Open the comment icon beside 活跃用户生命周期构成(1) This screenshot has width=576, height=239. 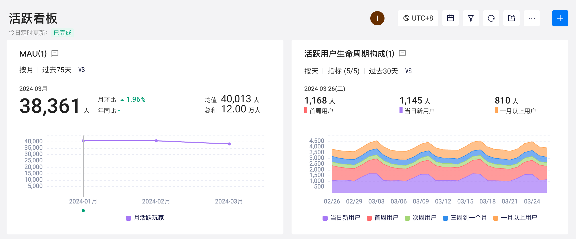pyautogui.click(x=402, y=53)
